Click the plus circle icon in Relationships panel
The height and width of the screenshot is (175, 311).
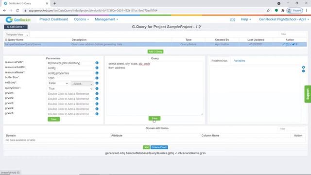(303, 68)
